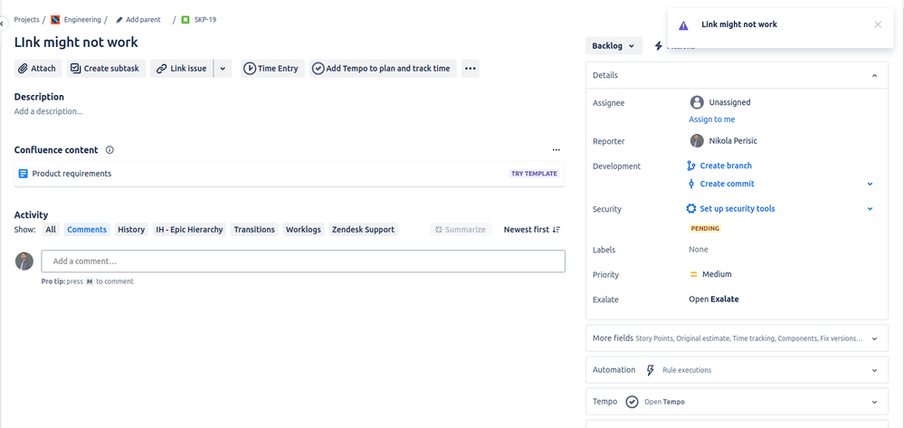Click Add parent breadcrumb

tap(143, 20)
